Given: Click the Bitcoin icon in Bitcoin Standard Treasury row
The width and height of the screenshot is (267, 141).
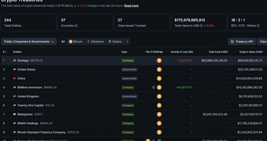Looking at the screenshot, I should point(159,132).
